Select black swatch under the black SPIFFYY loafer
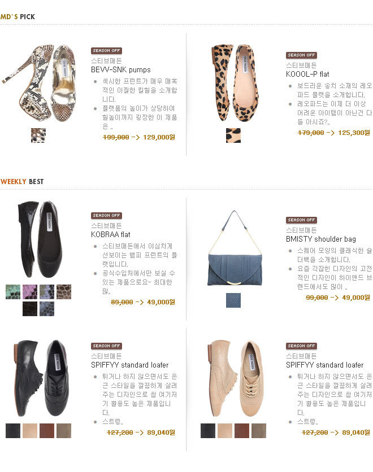 13,431
